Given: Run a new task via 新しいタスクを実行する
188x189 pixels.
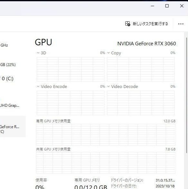Looking at the screenshot, I should tap(146, 24).
